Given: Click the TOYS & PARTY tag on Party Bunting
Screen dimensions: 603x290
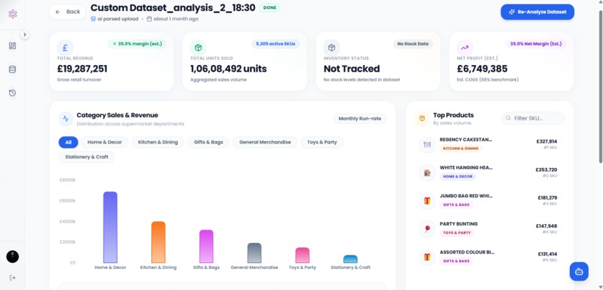Looking at the screenshot, I should pyautogui.click(x=457, y=232).
